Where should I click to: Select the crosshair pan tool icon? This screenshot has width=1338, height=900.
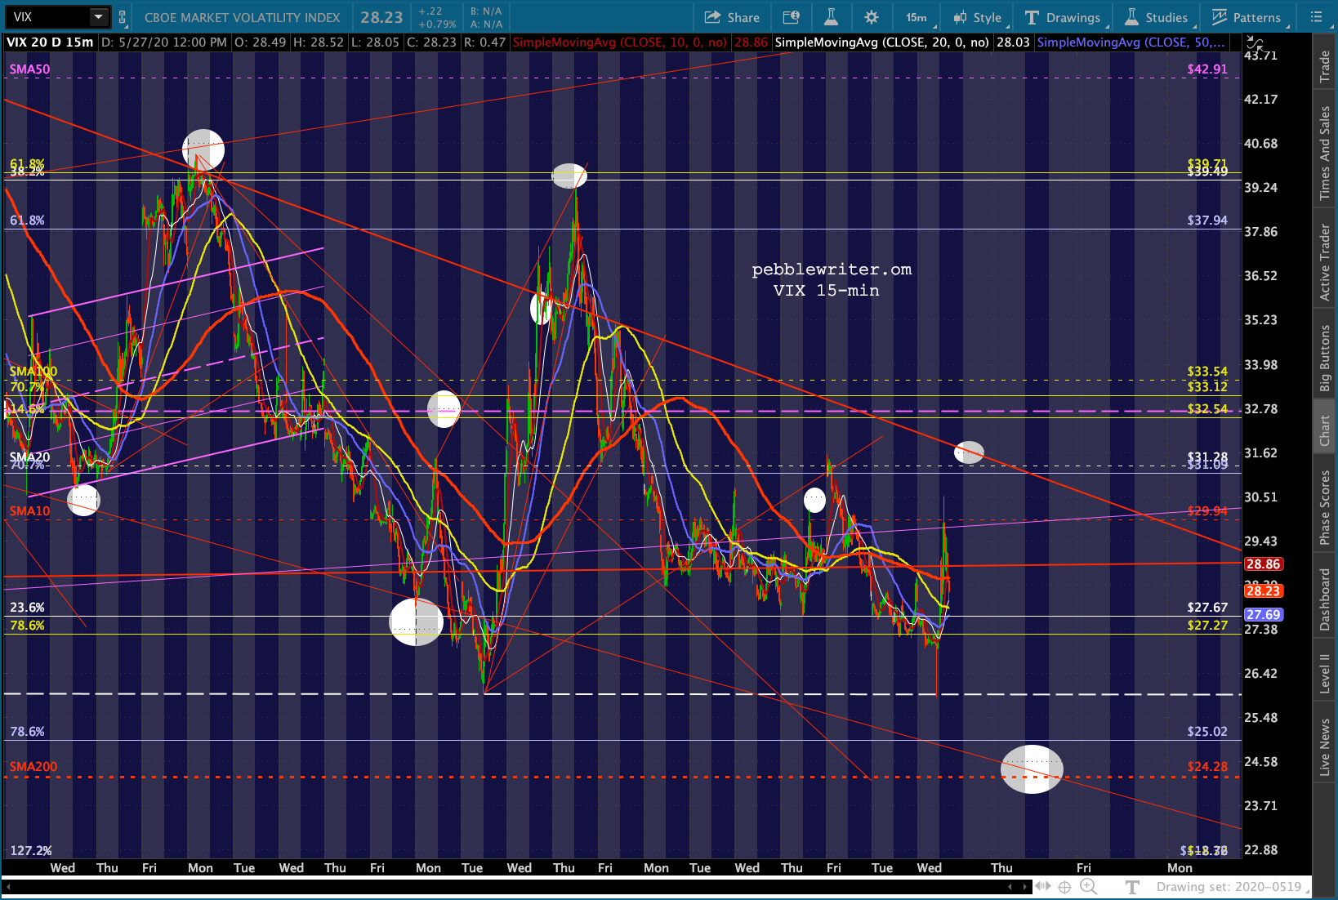[1064, 887]
